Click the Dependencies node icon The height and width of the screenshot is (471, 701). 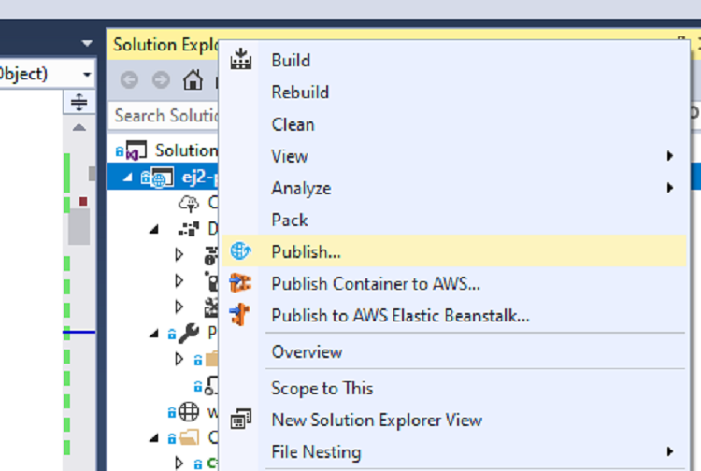click(x=189, y=229)
